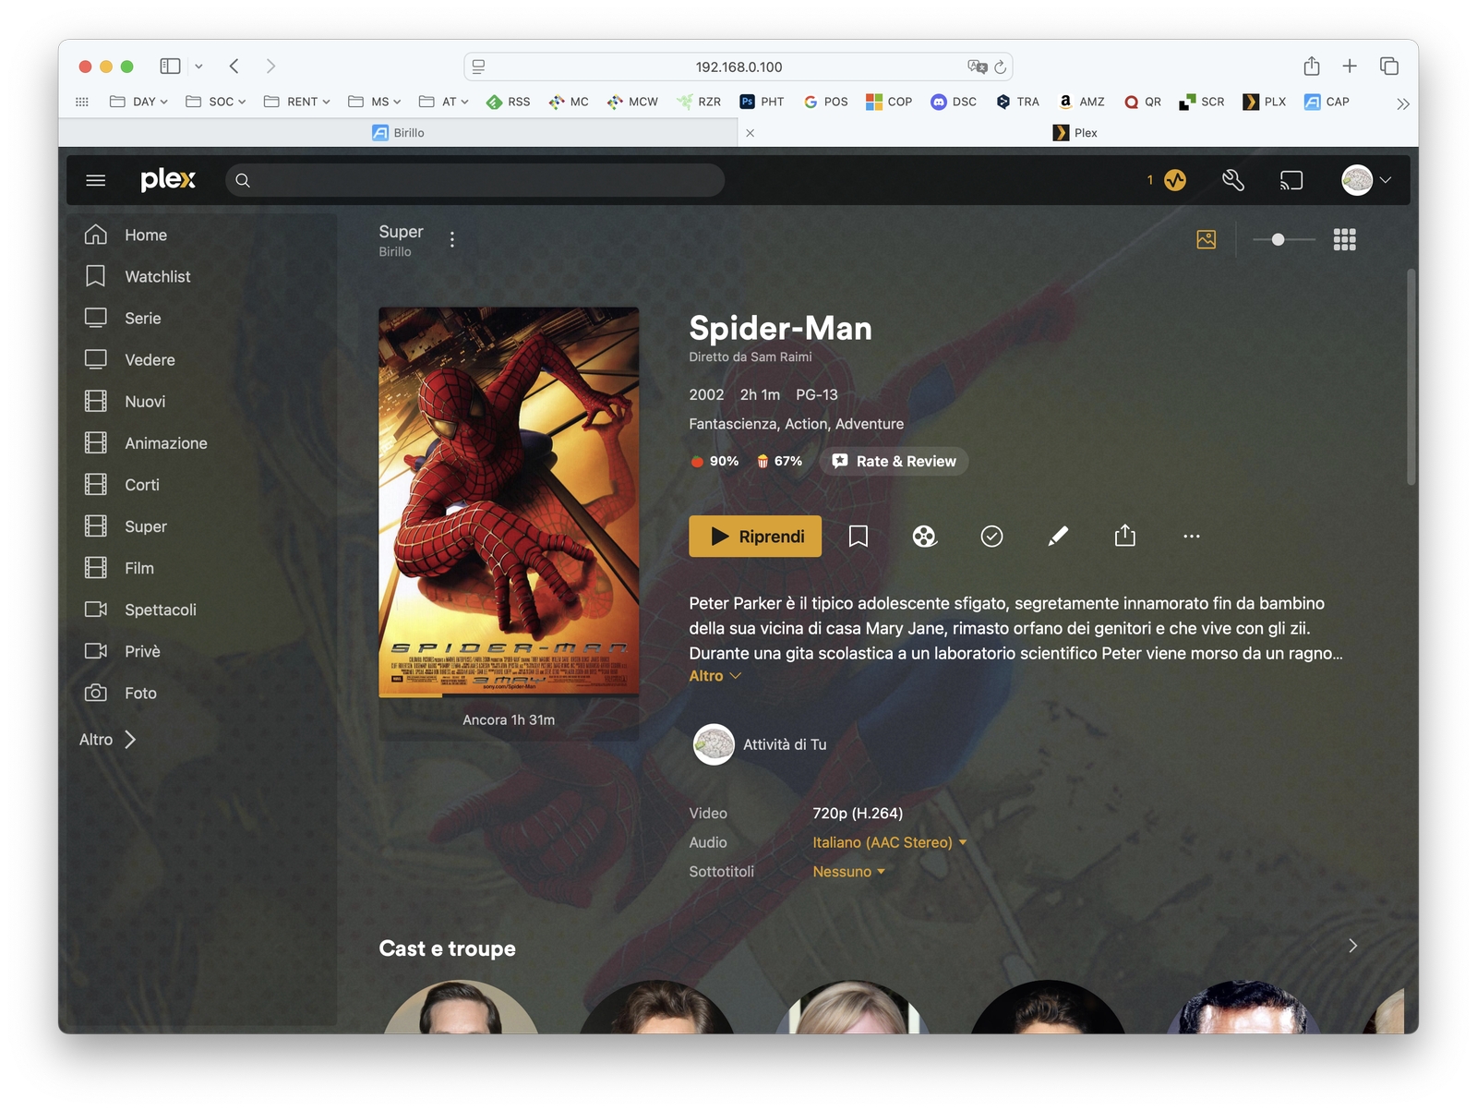1477x1111 pixels.
Task: Click the Plex logo
Action: click(x=168, y=179)
